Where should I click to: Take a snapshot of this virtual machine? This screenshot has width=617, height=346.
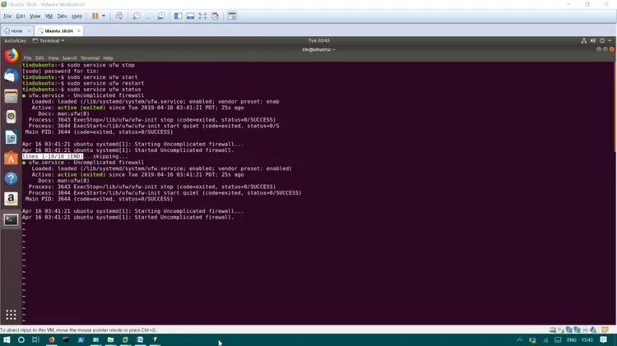[x=136, y=16]
